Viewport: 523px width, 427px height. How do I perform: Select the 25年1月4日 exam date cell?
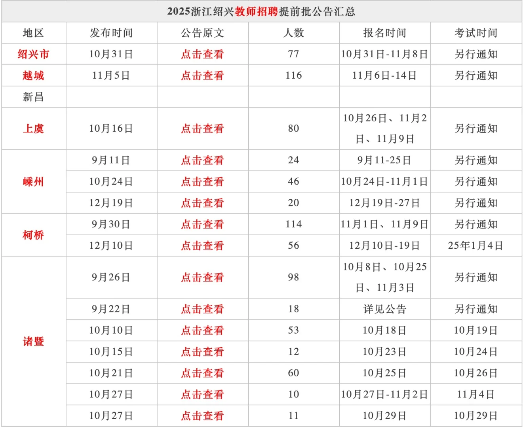pyautogui.click(x=476, y=246)
